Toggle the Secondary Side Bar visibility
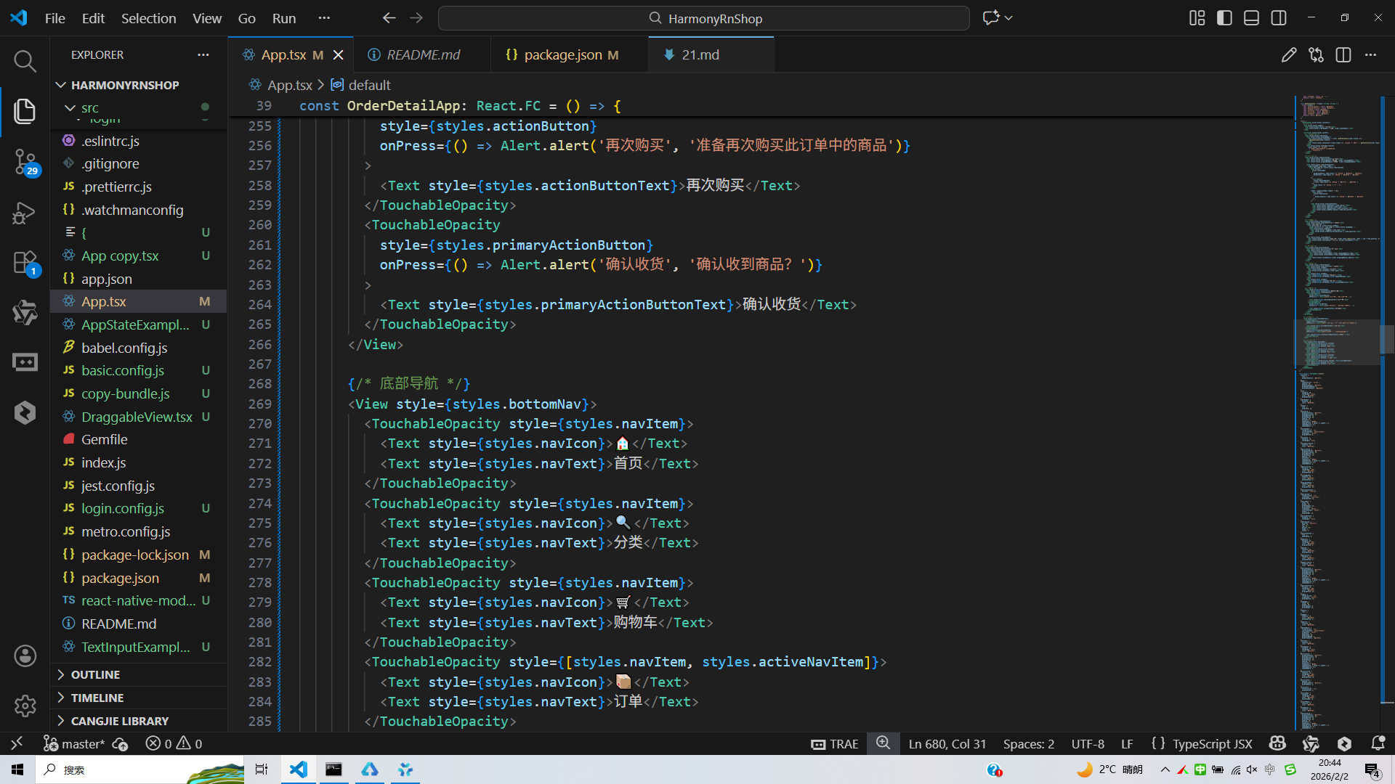Image resolution: width=1395 pixels, height=784 pixels. (x=1279, y=18)
